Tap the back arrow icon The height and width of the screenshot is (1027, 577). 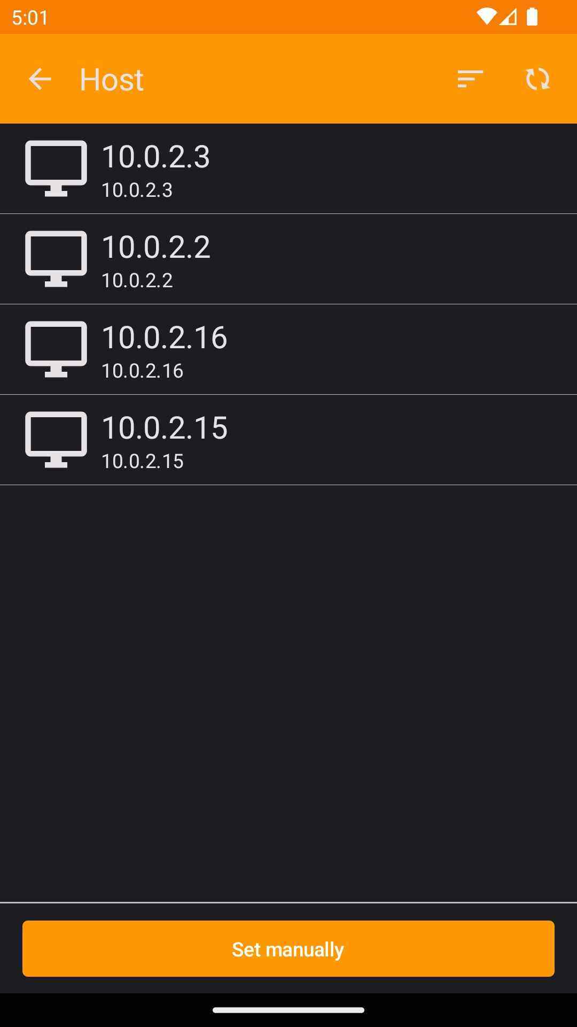coord(40,79)
